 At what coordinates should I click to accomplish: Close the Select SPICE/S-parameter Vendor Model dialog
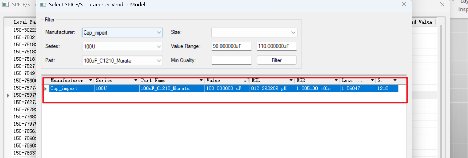[404, 5]
